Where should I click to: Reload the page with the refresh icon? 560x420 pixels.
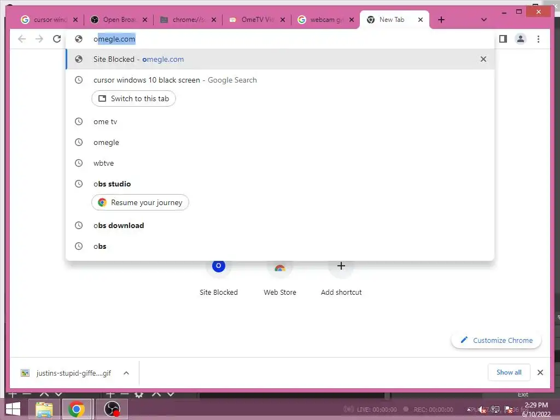point(57,39)
